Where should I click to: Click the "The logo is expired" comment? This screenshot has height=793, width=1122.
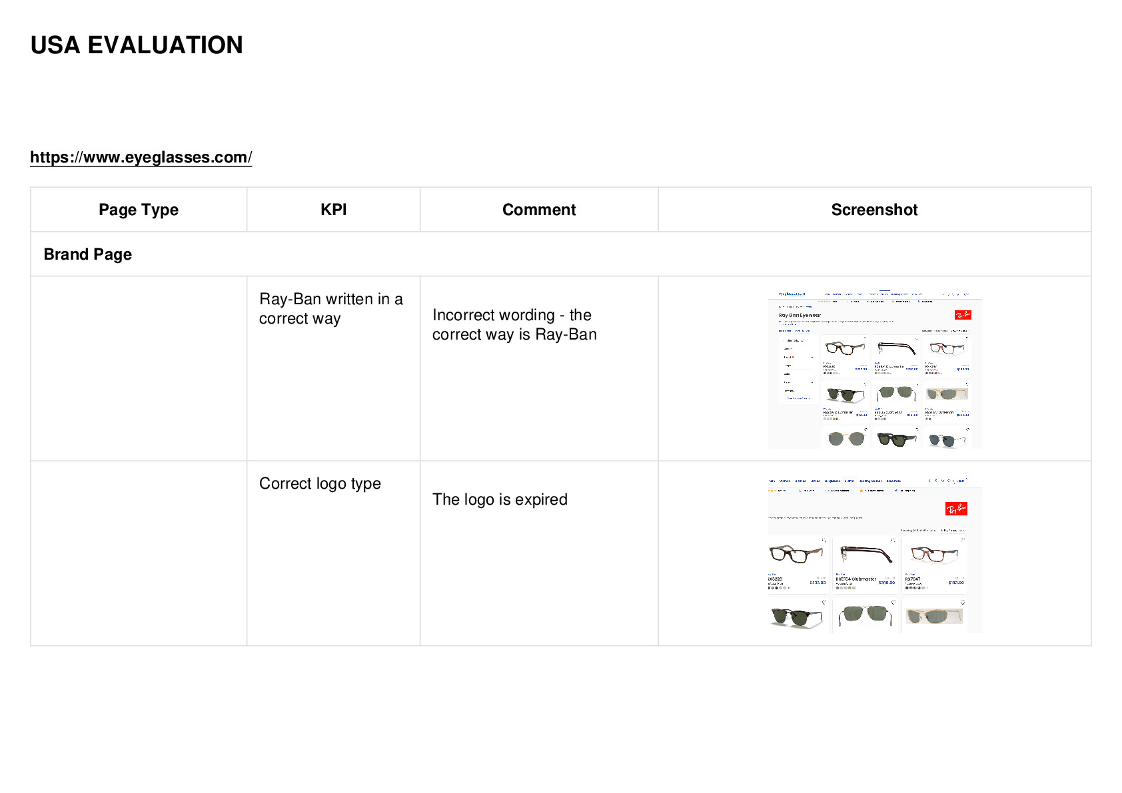tap(500, 499)
